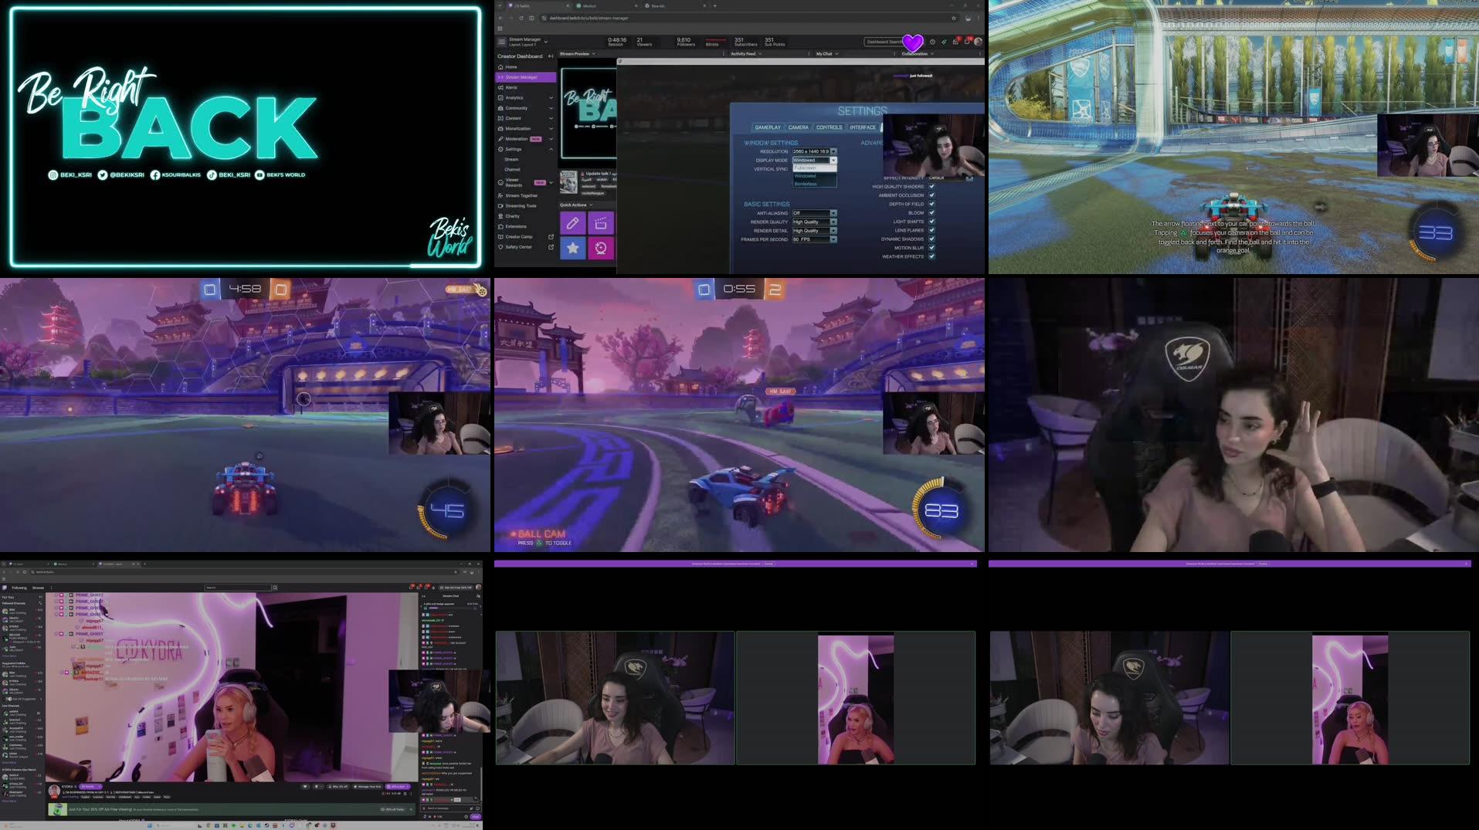Open Stream Together from the sidebar
This screenshot has width=1479, height=830.
(521, 195)
